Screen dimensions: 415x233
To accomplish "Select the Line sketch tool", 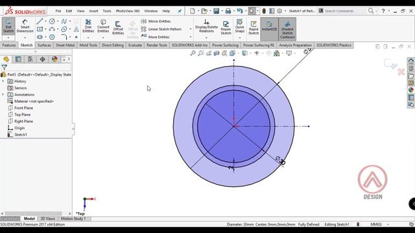I will pyautogui.click(x=40, y=21).
